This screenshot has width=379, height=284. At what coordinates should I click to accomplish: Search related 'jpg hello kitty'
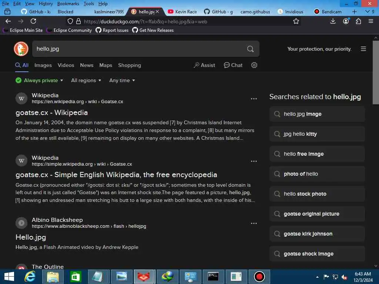coord(317,134)
